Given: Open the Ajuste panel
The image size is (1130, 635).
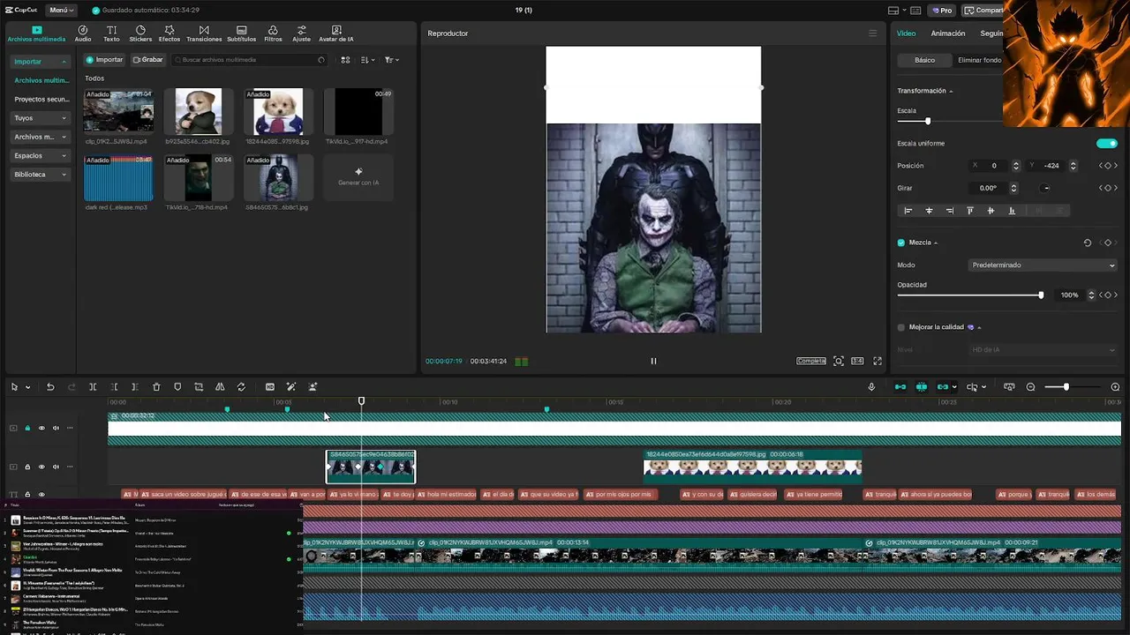Looking at the screenshot, I should (x=302, y=34).
